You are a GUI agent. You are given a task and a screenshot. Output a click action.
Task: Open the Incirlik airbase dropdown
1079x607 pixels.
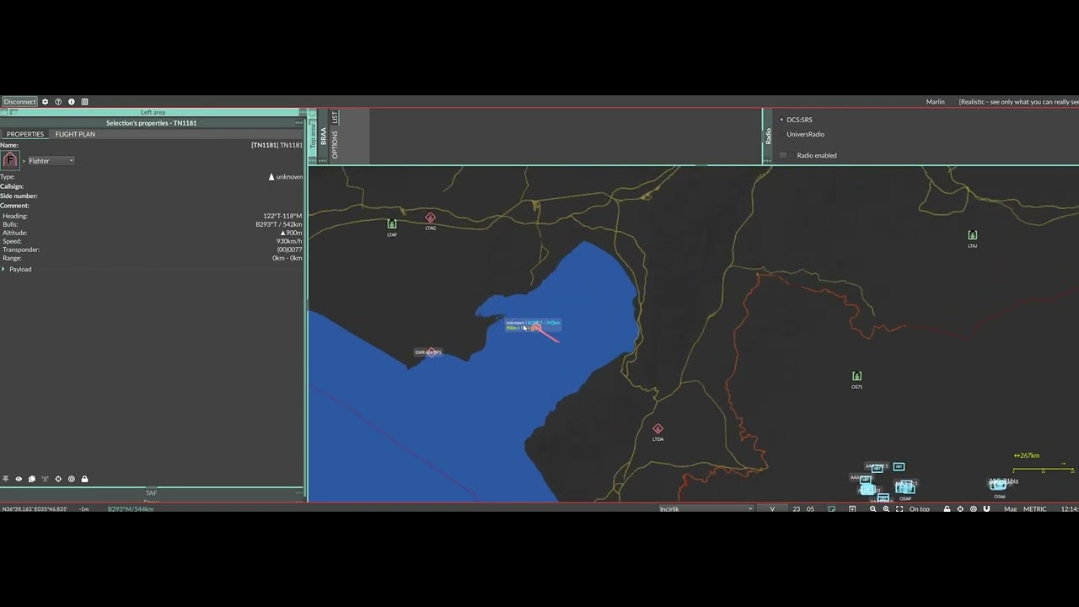point(706,509)
